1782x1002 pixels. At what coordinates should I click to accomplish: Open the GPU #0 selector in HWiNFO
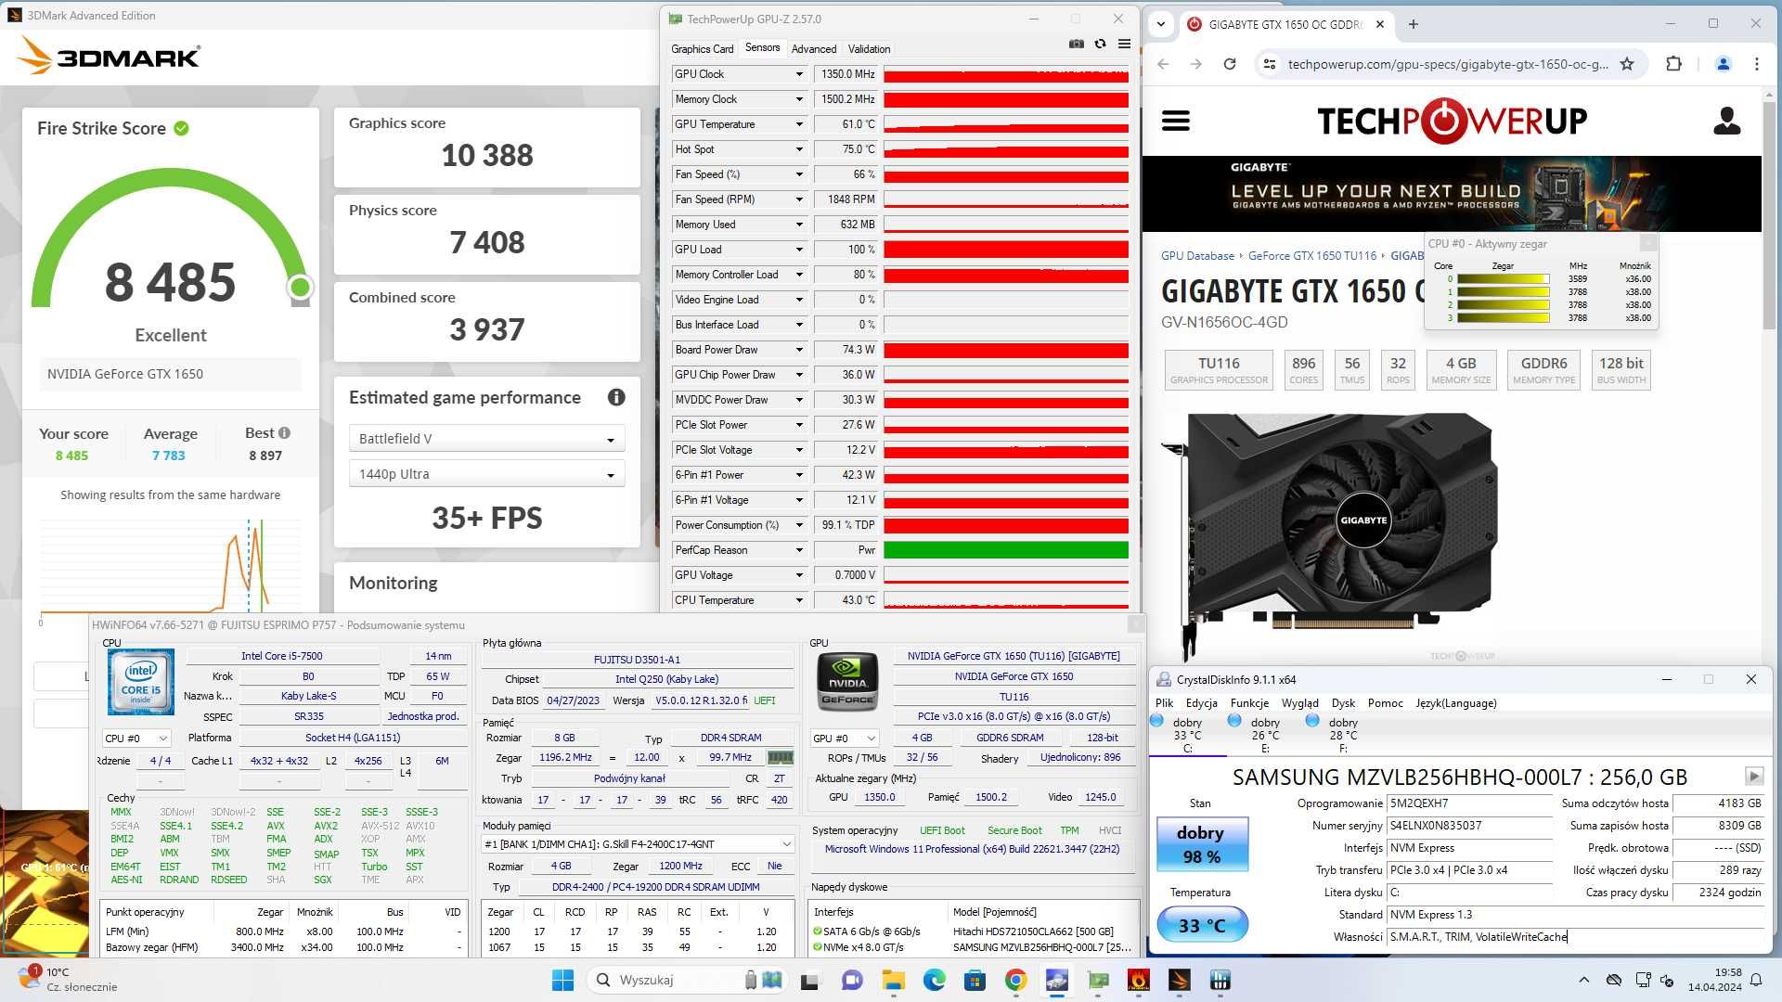click(x=845, y=739)
